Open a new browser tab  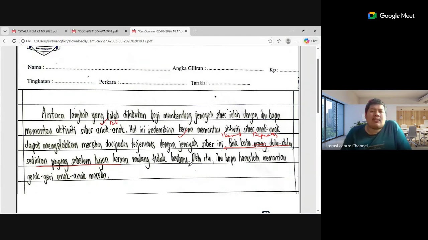click(195, 31)
